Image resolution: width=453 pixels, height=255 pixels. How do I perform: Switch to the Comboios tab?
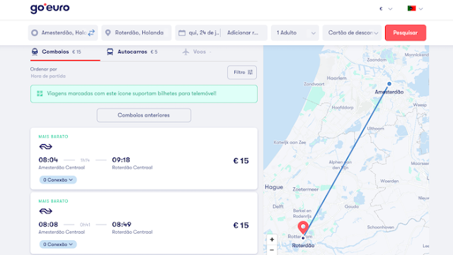coord(65,52)
